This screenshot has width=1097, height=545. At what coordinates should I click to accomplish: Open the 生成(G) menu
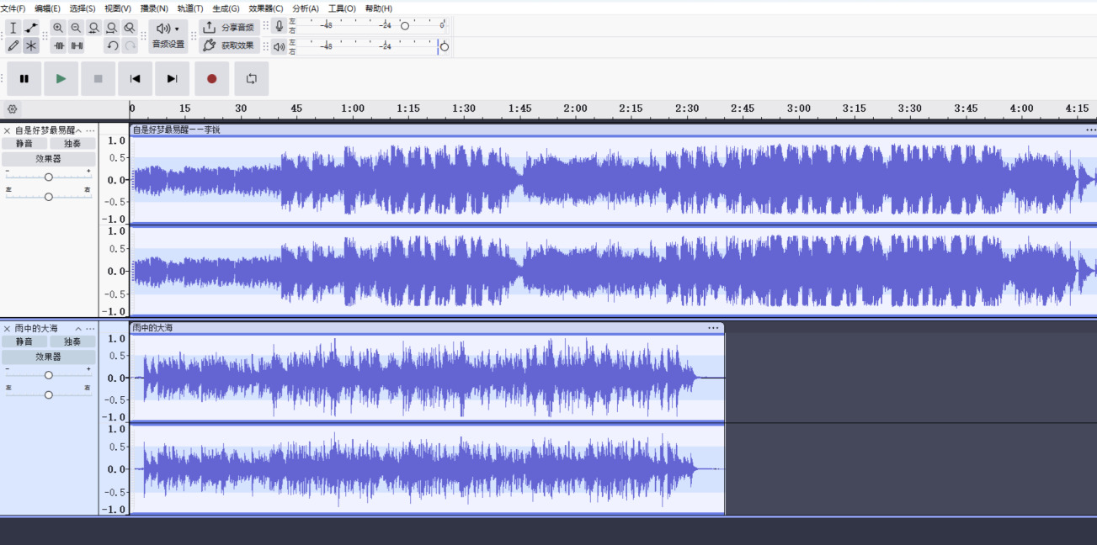click(226, 8)
